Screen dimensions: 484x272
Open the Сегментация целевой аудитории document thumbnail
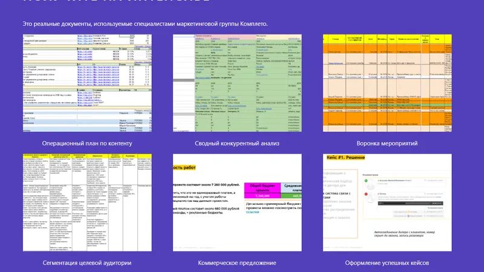point(87,202)
